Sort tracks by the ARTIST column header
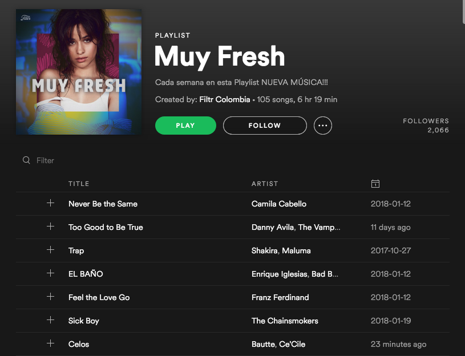 pos(265,184)
